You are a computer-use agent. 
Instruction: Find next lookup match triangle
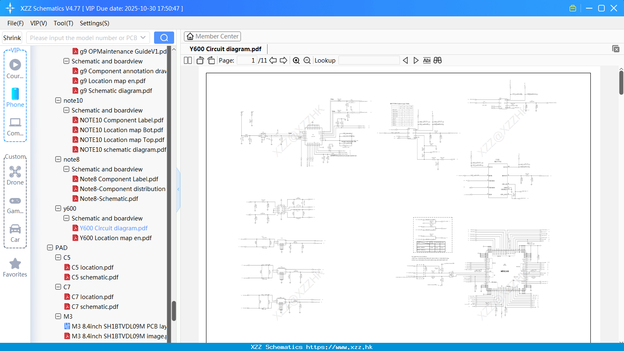[416, 60]
